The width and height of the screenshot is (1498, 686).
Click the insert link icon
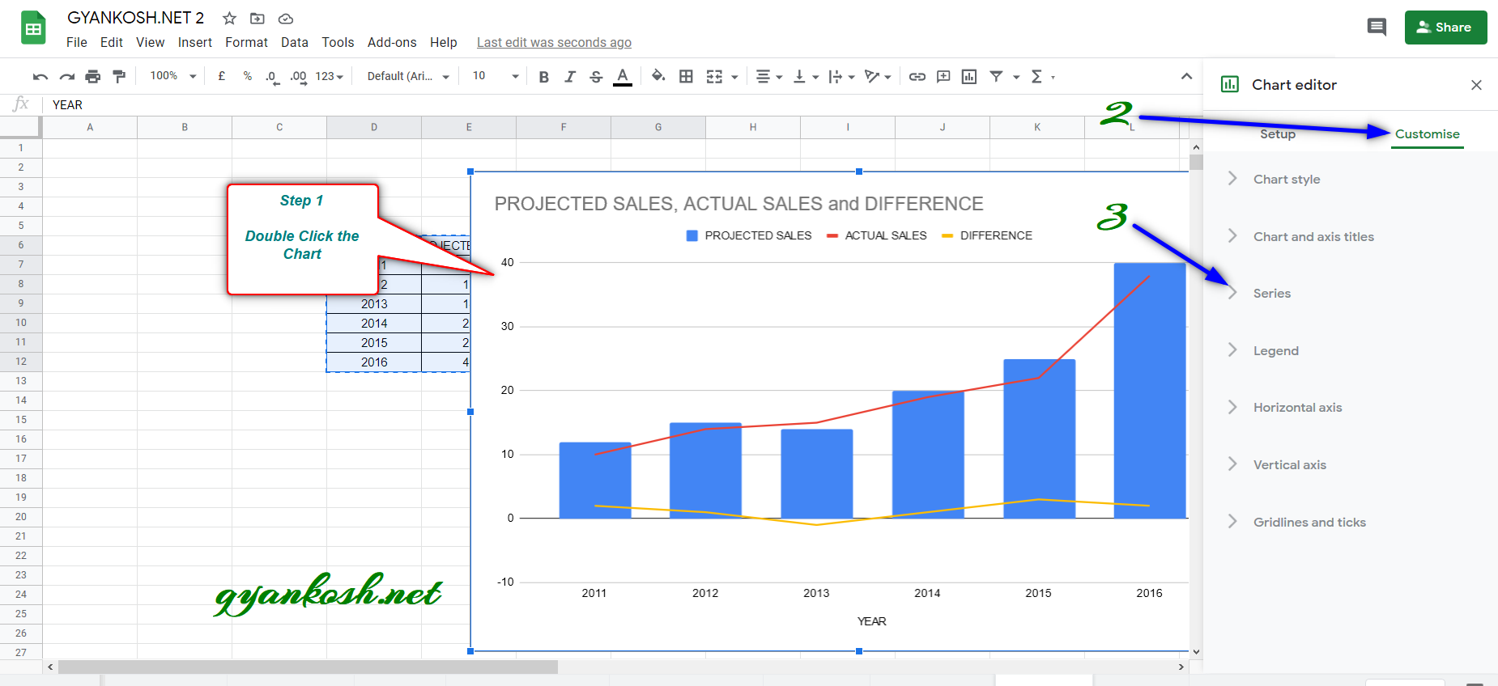coord(917,77)
